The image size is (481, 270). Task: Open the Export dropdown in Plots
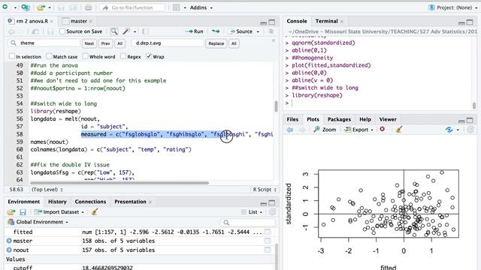click(x=358, y=130)
